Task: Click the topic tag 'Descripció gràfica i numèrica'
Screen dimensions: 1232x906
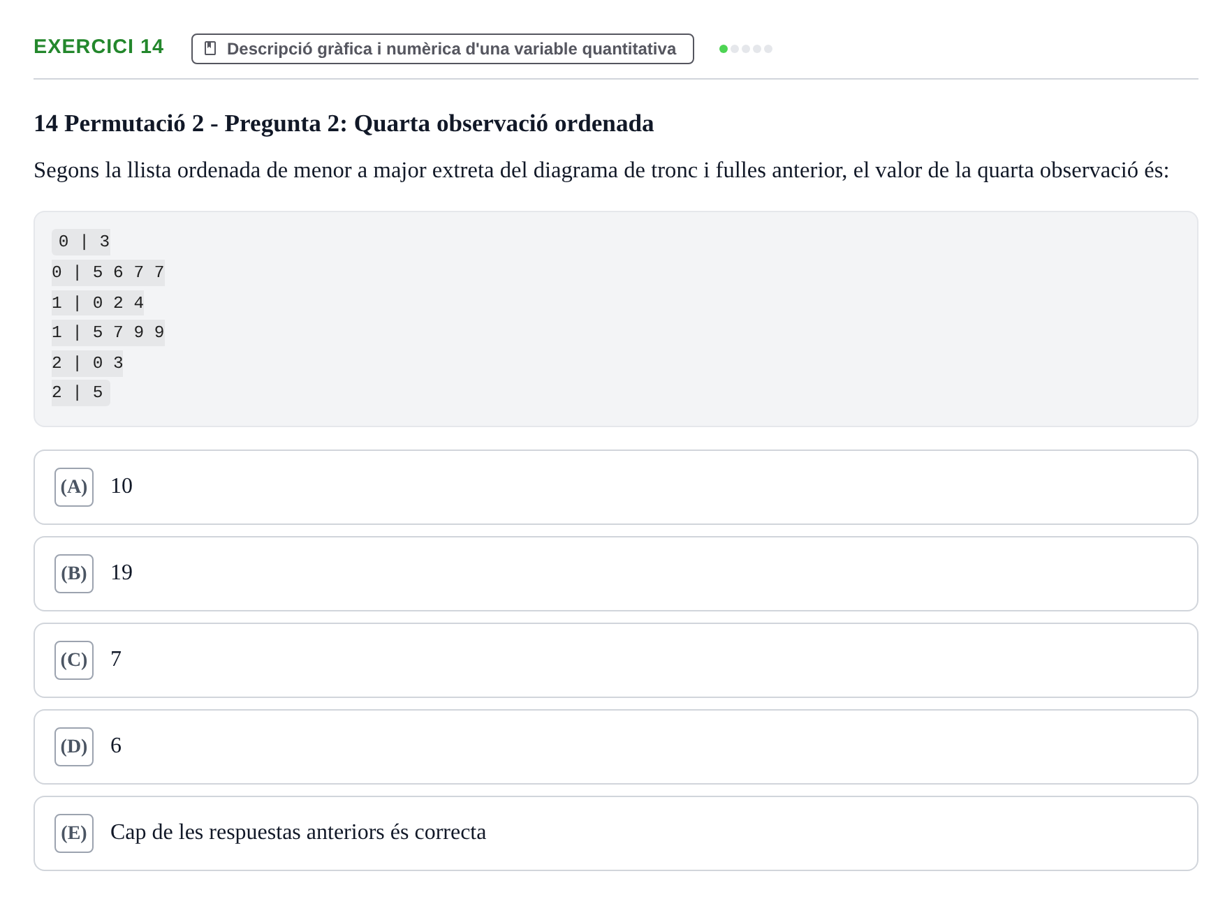Action: [442, 49]
